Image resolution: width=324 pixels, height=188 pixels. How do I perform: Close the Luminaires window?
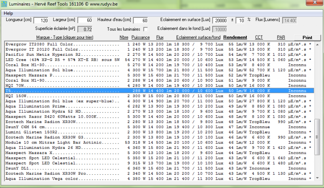pos(315,2)
